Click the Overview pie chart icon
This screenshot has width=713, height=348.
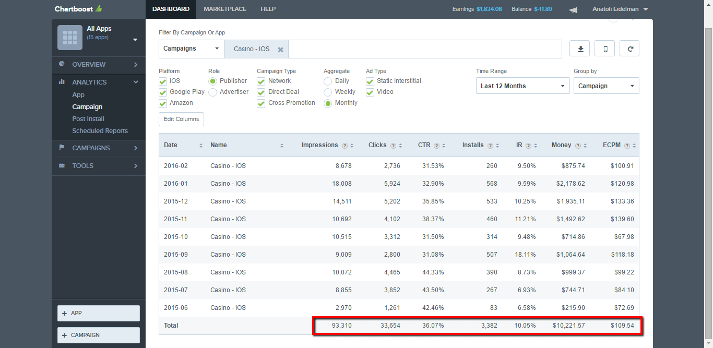[x=62, y=64]
